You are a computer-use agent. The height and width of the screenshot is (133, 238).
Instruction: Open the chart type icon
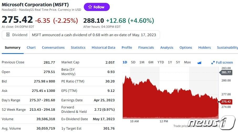pyautogui.click(x=199, y=62)
